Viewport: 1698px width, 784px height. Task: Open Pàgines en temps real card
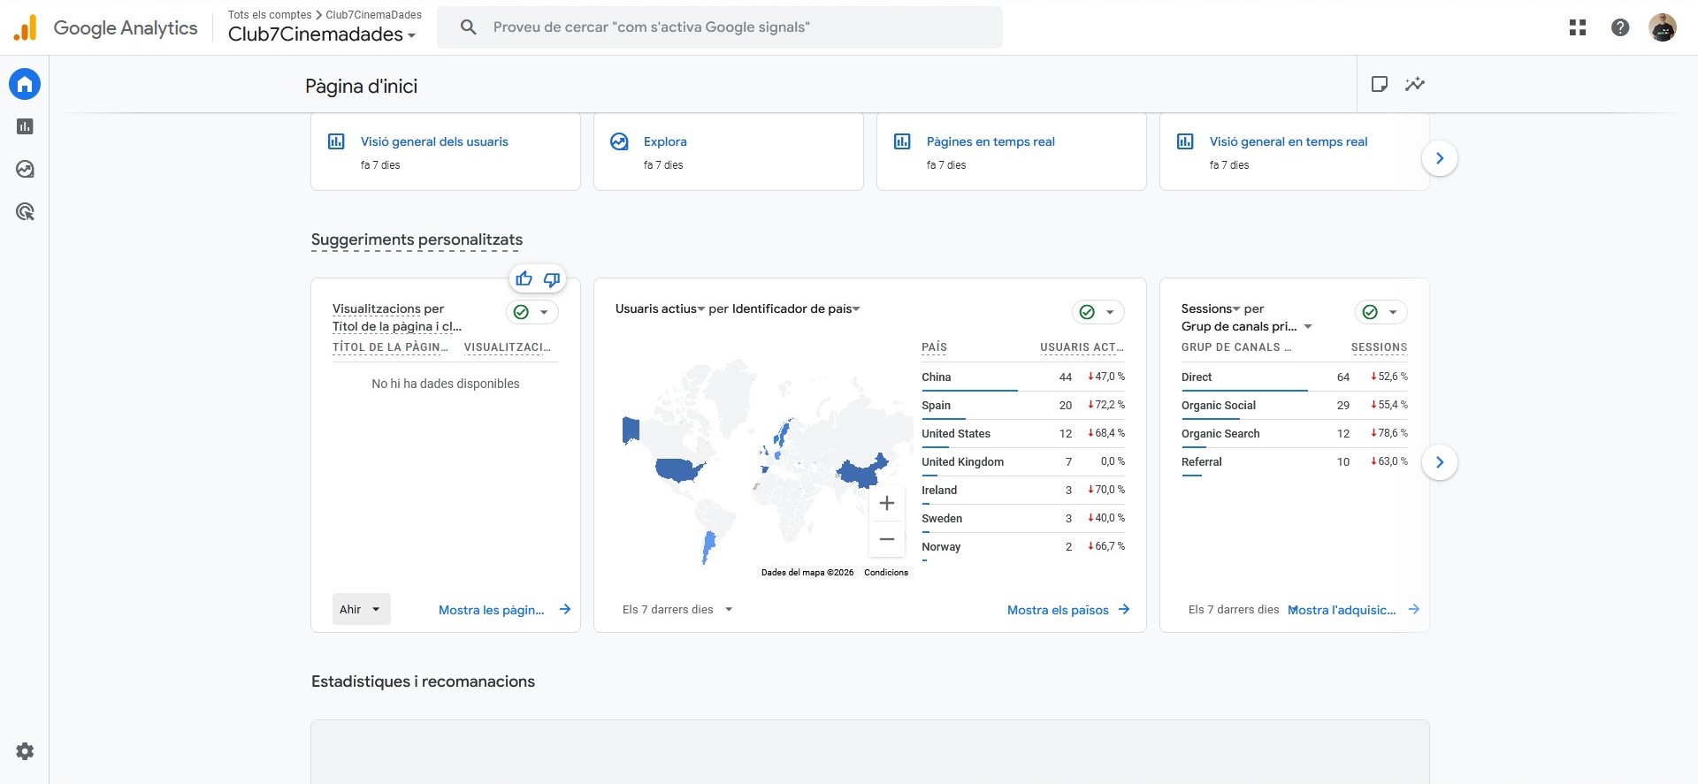(x=990, y=141)
